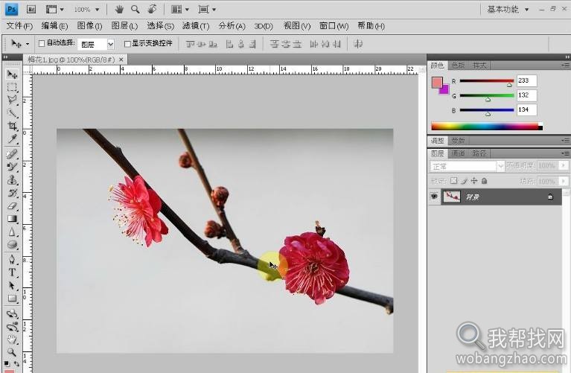
Task: Open the 基本功能 workspace dropdown
Action: 508,9
